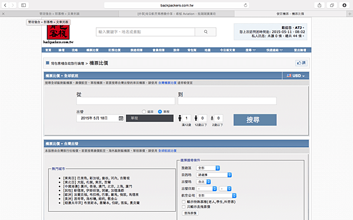The image size is (353, 220).
Task: Check 顯示特殊票種 checkbox
Action: [184, 202]
